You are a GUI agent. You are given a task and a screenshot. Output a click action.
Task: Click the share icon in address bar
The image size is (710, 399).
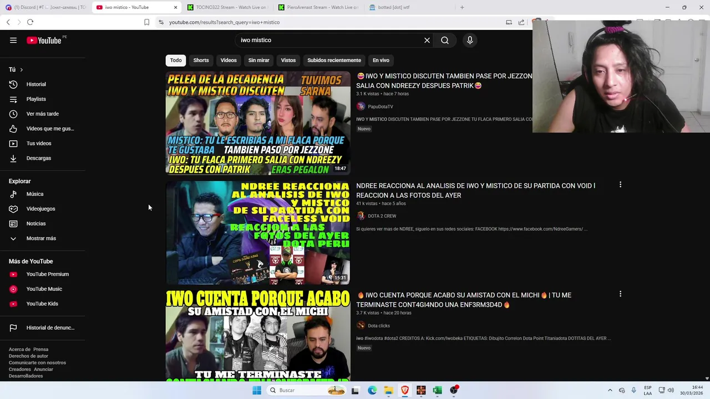click(x=521, y=22)
